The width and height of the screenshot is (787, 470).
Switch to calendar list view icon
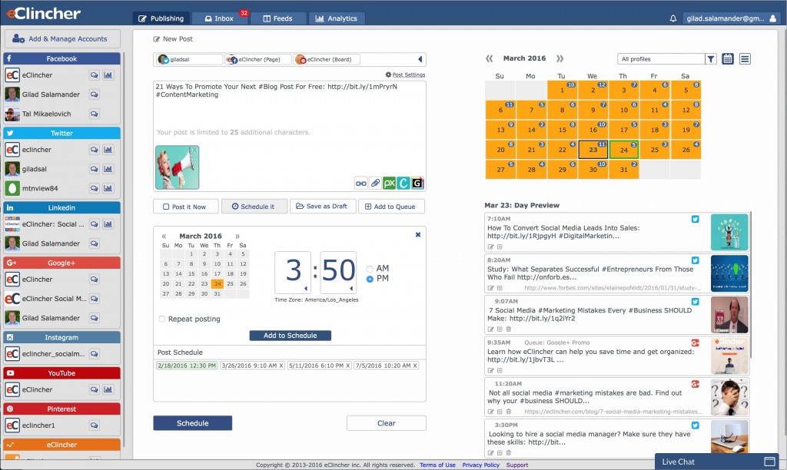point(745,59)
